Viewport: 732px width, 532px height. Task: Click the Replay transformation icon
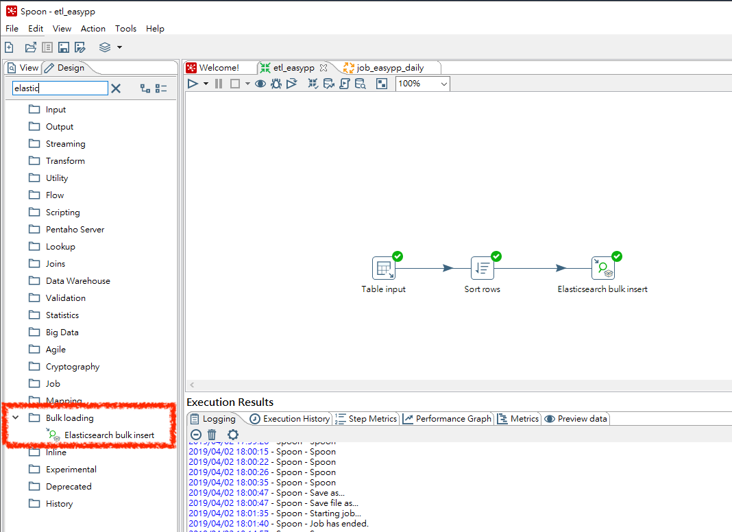pos(292,84)
